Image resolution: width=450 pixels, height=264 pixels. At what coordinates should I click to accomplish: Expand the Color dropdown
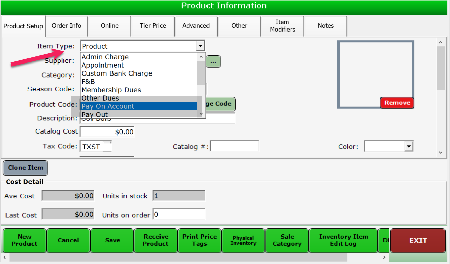[408, 147]
